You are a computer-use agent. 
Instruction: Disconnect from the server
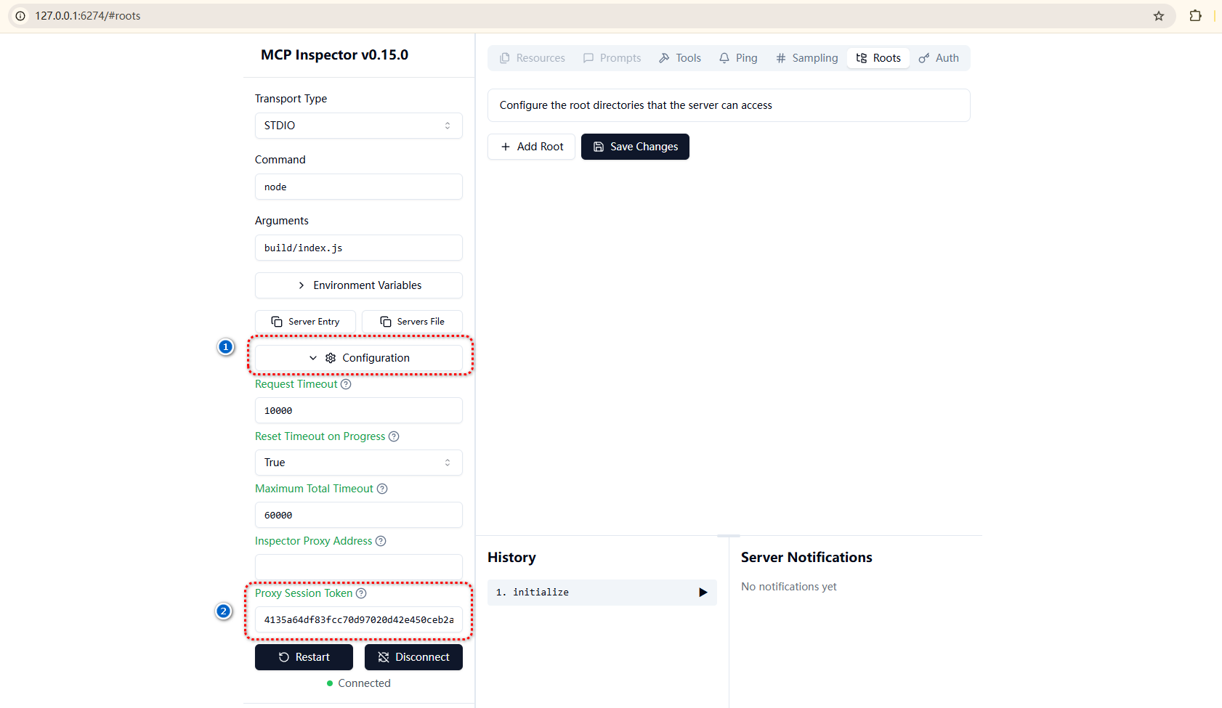[413, 657]
